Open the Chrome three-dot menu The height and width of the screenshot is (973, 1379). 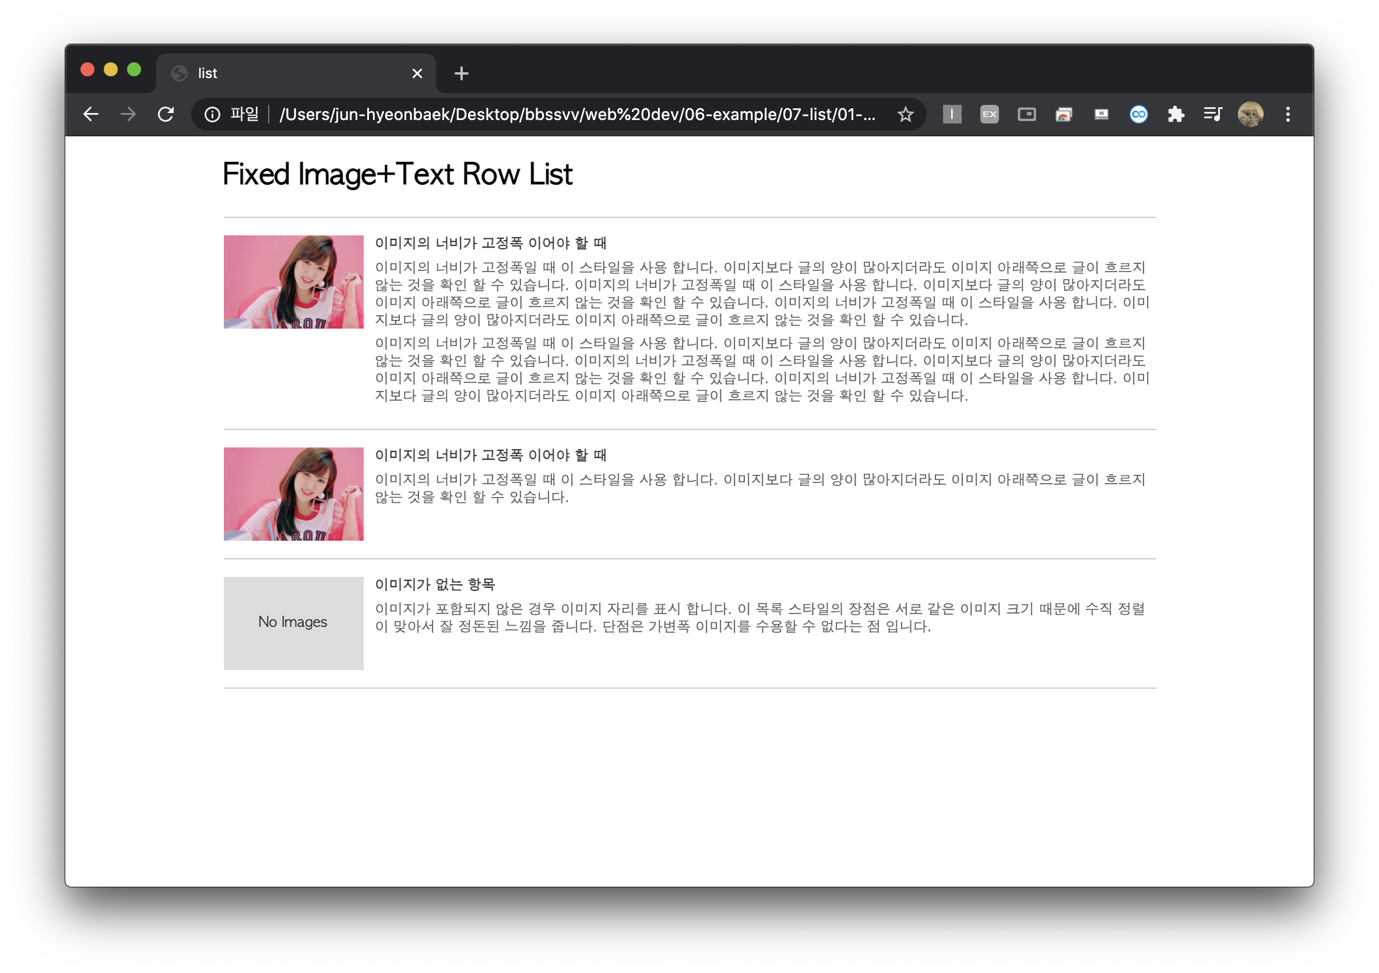(1287, 114)
